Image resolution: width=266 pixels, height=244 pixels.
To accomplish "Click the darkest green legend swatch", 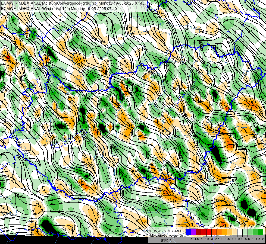I will point(261,232).
